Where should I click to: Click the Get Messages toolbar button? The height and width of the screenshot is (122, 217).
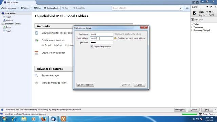click(9, 8)
